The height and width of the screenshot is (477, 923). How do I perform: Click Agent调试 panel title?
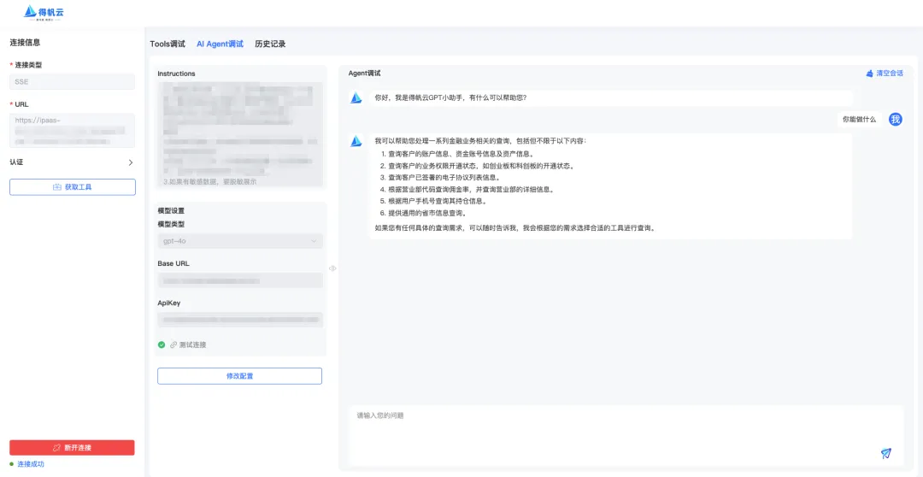pos(364,74)
